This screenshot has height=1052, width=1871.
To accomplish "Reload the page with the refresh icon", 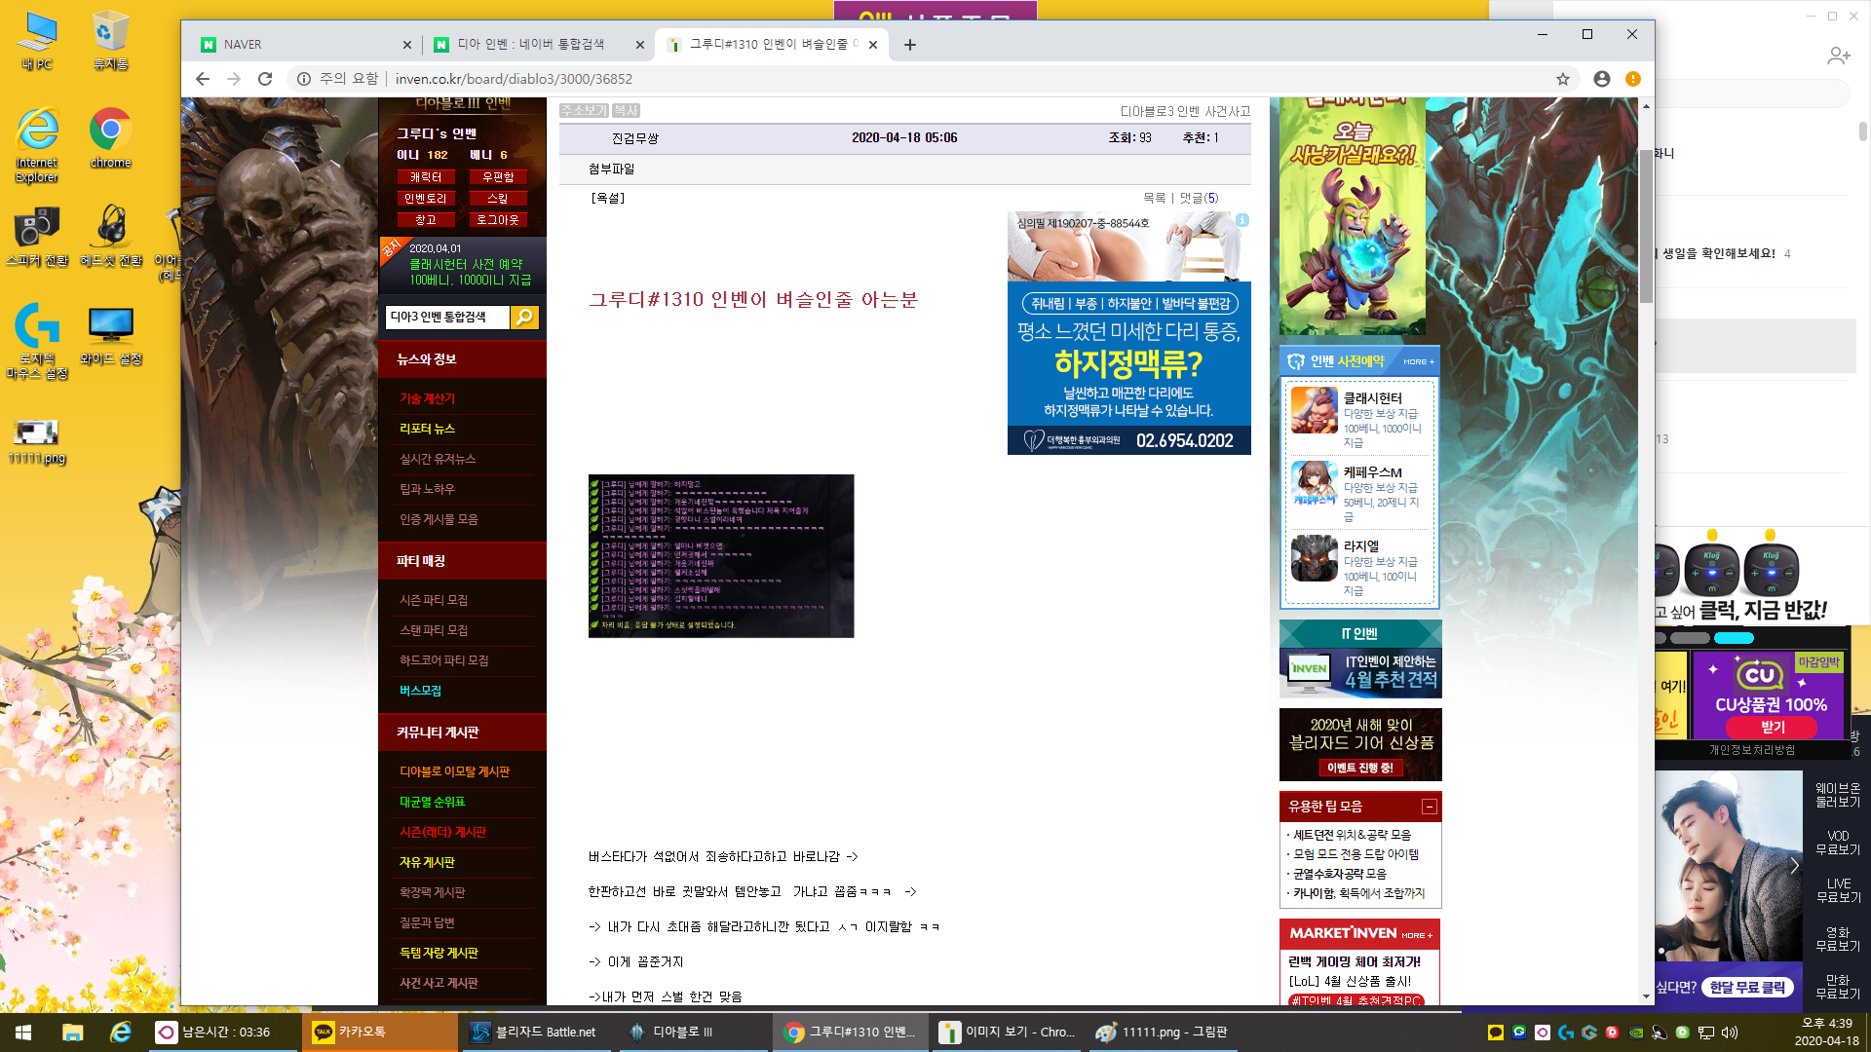I will 265,79.
